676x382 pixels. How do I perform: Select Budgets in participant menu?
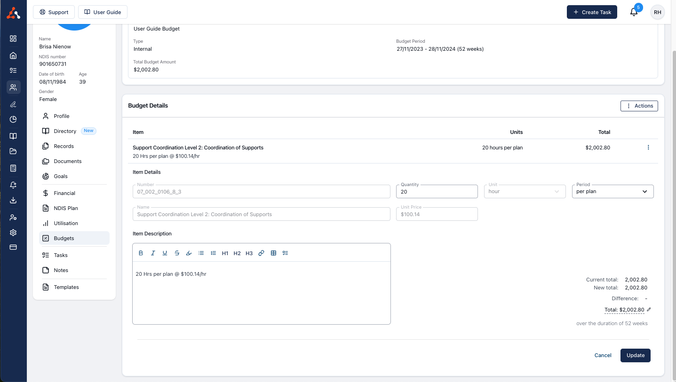[x=74, y=238]
